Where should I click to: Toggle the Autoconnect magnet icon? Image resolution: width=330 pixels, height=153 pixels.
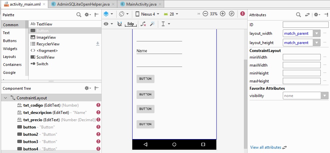click(x=120, y=24)
